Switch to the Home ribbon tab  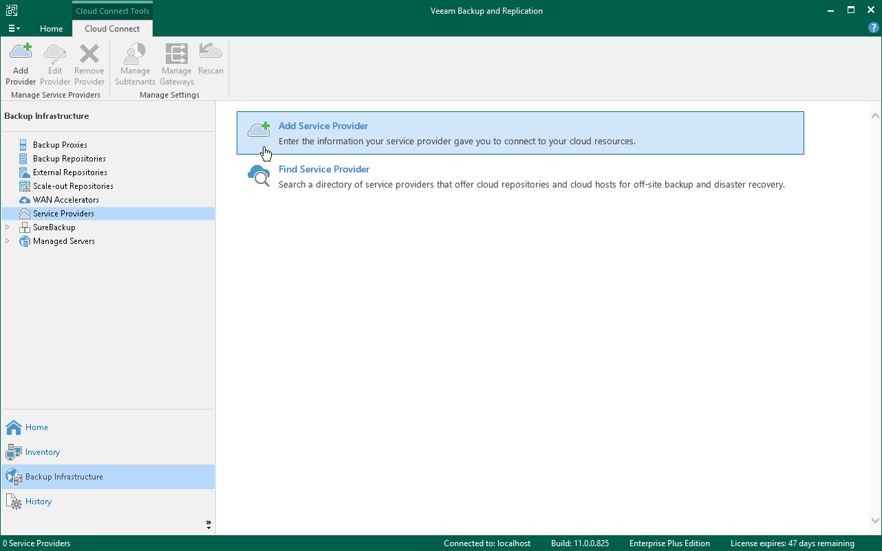52,29
